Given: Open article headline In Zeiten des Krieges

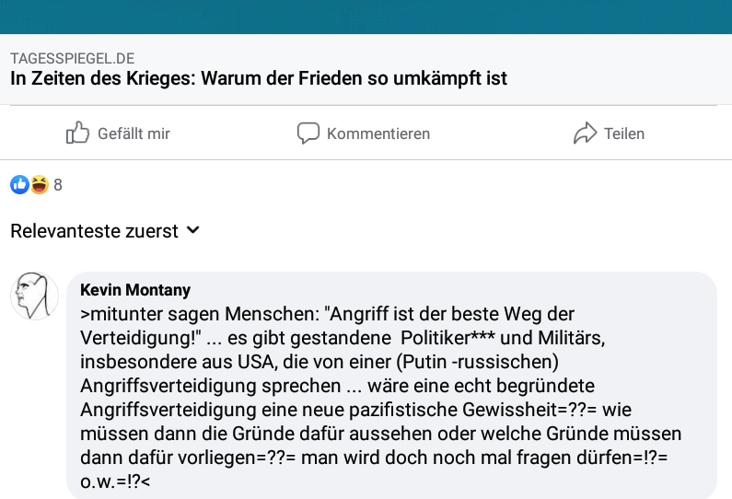Looking at the screenshot, I should (259, 78).
